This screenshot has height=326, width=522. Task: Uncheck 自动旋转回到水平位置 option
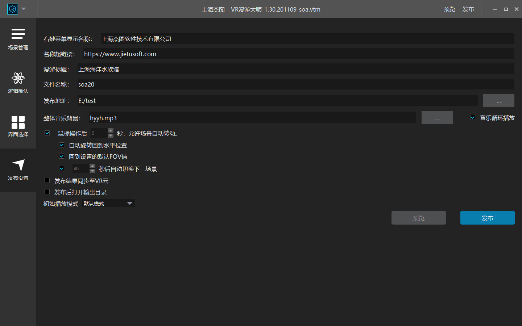[62, 145]
